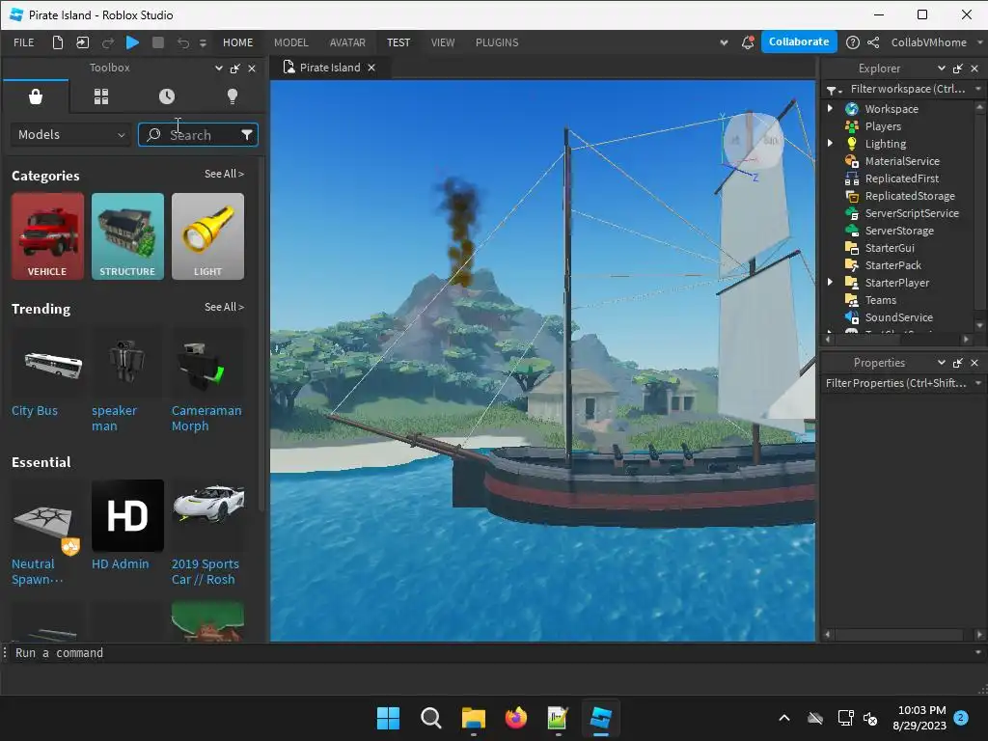This screenshot has width=988, height=741.
Task: Select the HD Admin model thumbnail
Action: coord(127,515)
